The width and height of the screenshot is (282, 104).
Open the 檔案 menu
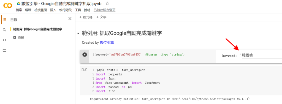coord(19,10)
